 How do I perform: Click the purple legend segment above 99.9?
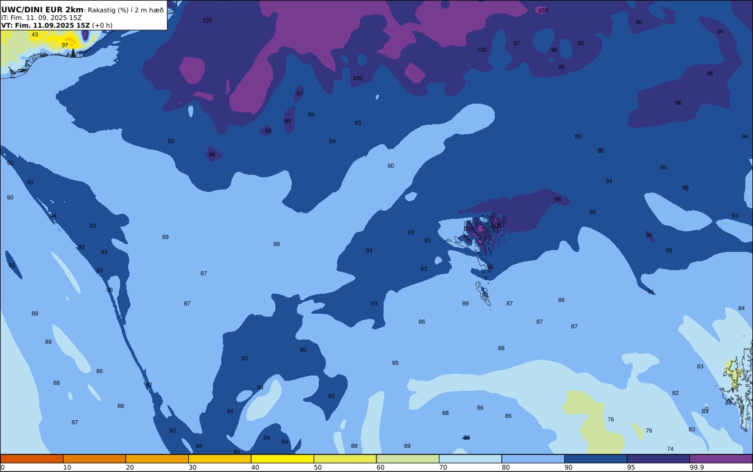[721, 458]
